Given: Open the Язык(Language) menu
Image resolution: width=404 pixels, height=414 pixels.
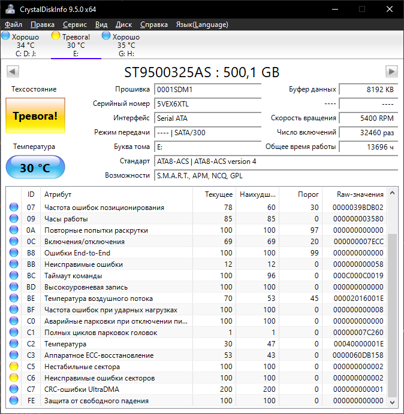Looking at the screenshot, I should (x=202, y=25).
